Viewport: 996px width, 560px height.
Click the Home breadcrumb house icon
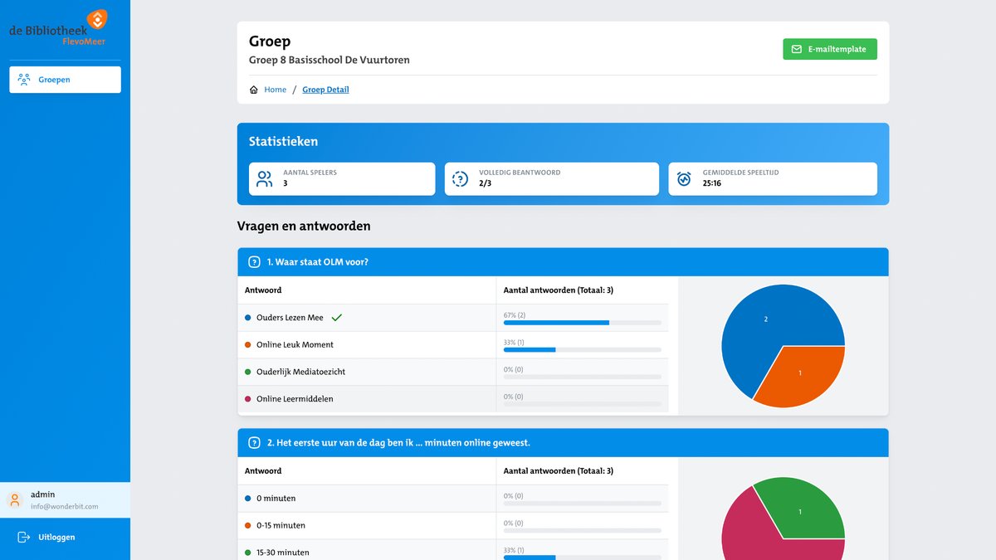click(x=254, y=90)
